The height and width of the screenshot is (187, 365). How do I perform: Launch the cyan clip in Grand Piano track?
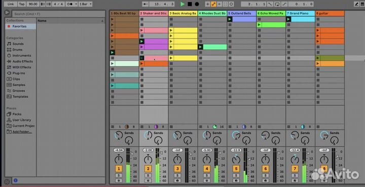[x=288, y=19]
